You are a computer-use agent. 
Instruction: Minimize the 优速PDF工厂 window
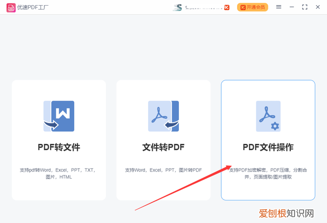click(292, 7)
